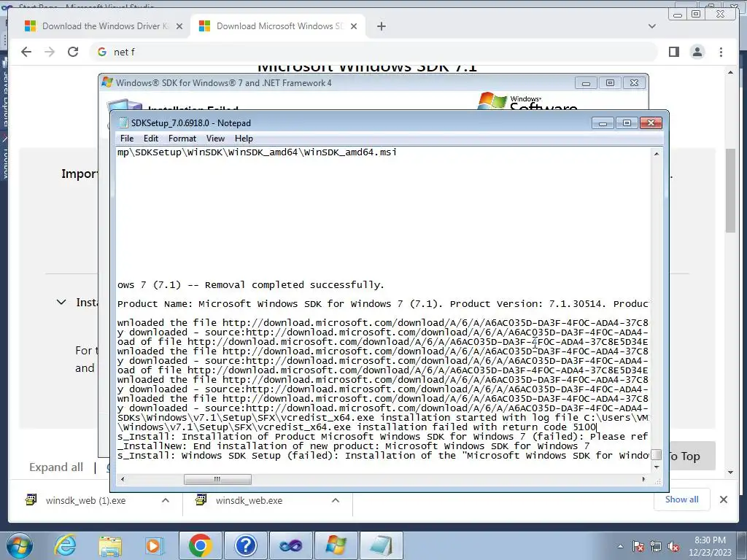This screenshot has height=560, width=747.
Task: Click the WinSDK_amd64.msi path line
Action: pyautogui.click(x=257, y=152)
